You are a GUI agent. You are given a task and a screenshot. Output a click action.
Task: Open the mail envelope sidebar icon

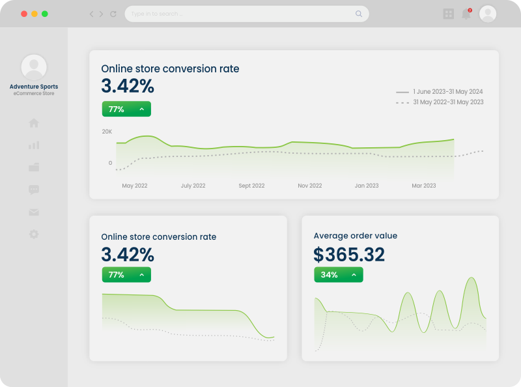coord(34,212)
